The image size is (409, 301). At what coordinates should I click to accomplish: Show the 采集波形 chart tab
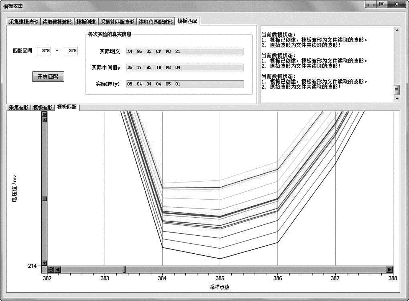[x=19, y=107]
